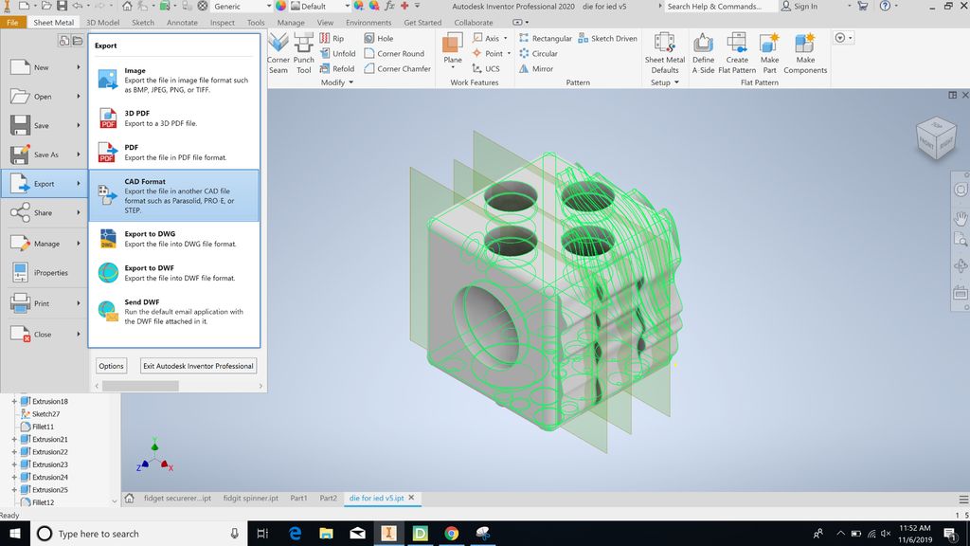Select the Unfold tool
Image resolution: width=970 pixels, height=546 pixels.
point(338,54)
